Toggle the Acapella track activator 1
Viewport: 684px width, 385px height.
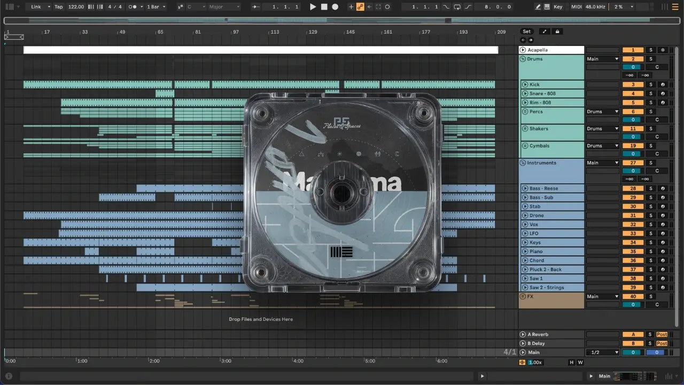tap(633, 50)
